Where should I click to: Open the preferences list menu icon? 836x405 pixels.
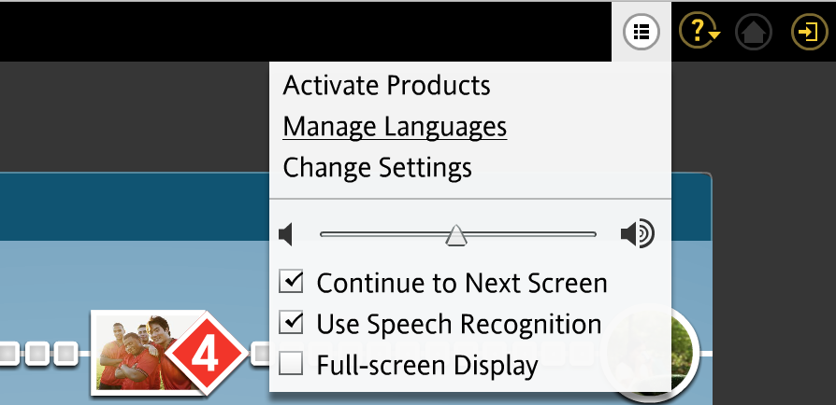(x=641, y=31)
